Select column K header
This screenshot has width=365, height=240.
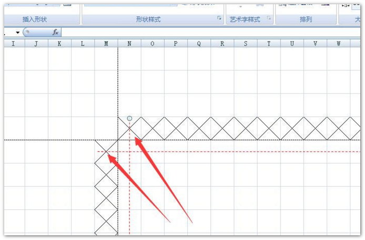pyautogui.click(x=59, y=44)
